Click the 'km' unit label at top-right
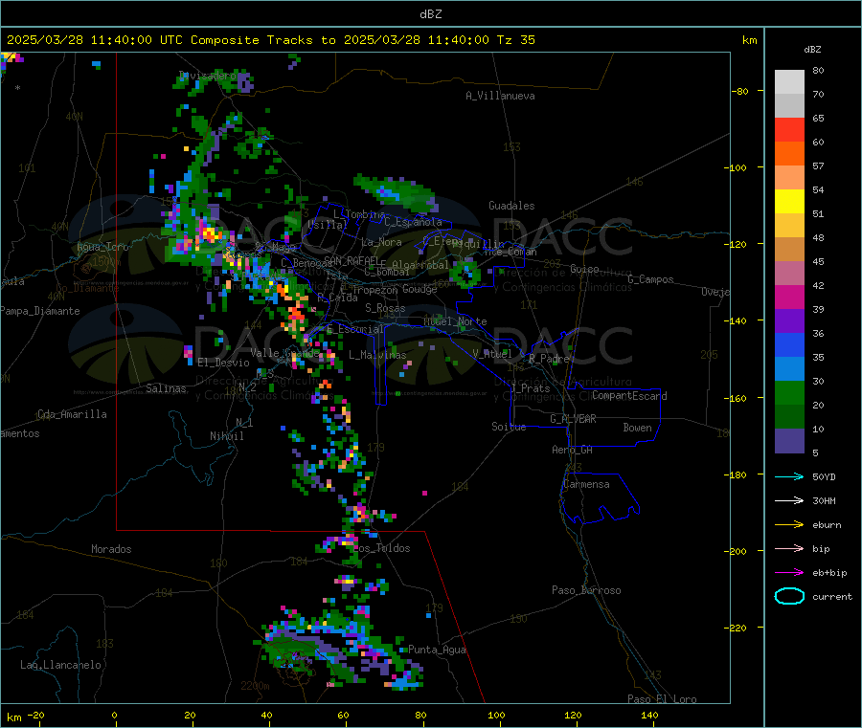Viewport: 862px width, 728px height. coord(749,40)
